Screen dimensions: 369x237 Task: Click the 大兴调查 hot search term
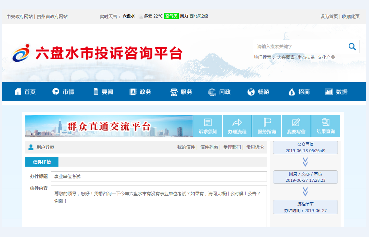point(286,57)
